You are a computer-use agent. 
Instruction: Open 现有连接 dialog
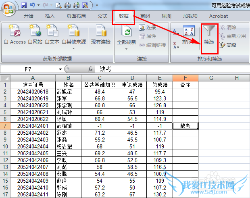[101, 34]
